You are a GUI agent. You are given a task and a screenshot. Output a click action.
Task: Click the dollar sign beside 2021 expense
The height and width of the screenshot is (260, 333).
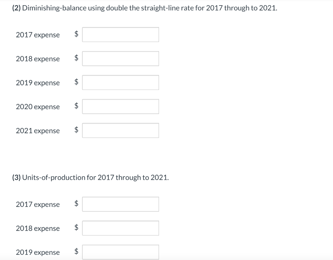point(76,130)
